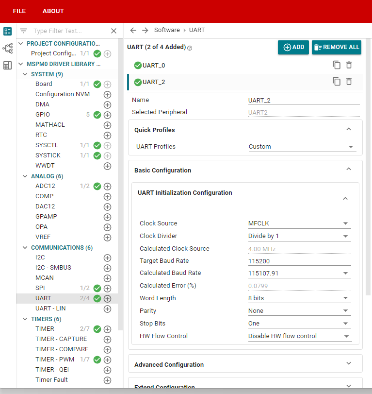Viewport: 372px width, 394px height.
Task: Duplicate the UART_2 instance
Action: coord(337,82)
